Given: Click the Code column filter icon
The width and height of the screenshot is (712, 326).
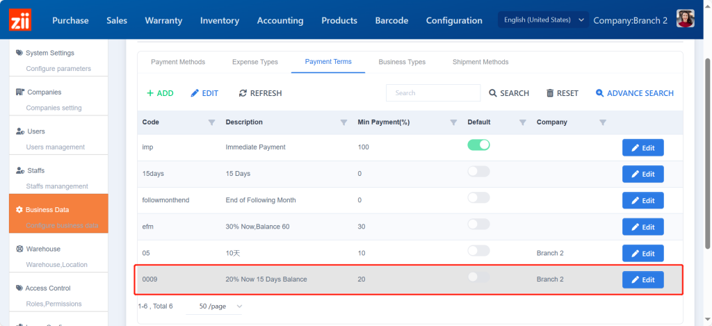Looking at the screenshot, I should pos(211,122).
